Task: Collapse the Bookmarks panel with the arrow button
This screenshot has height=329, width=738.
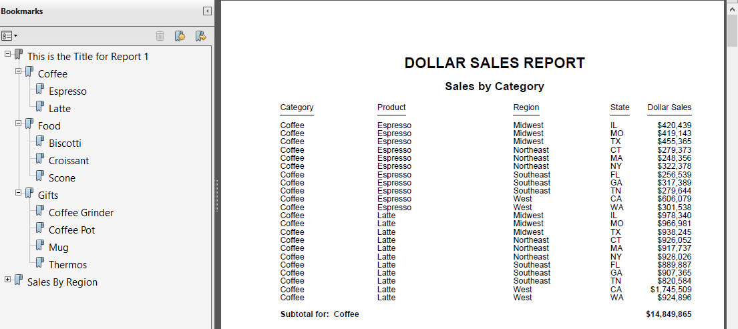Action: tap(207, 11)
